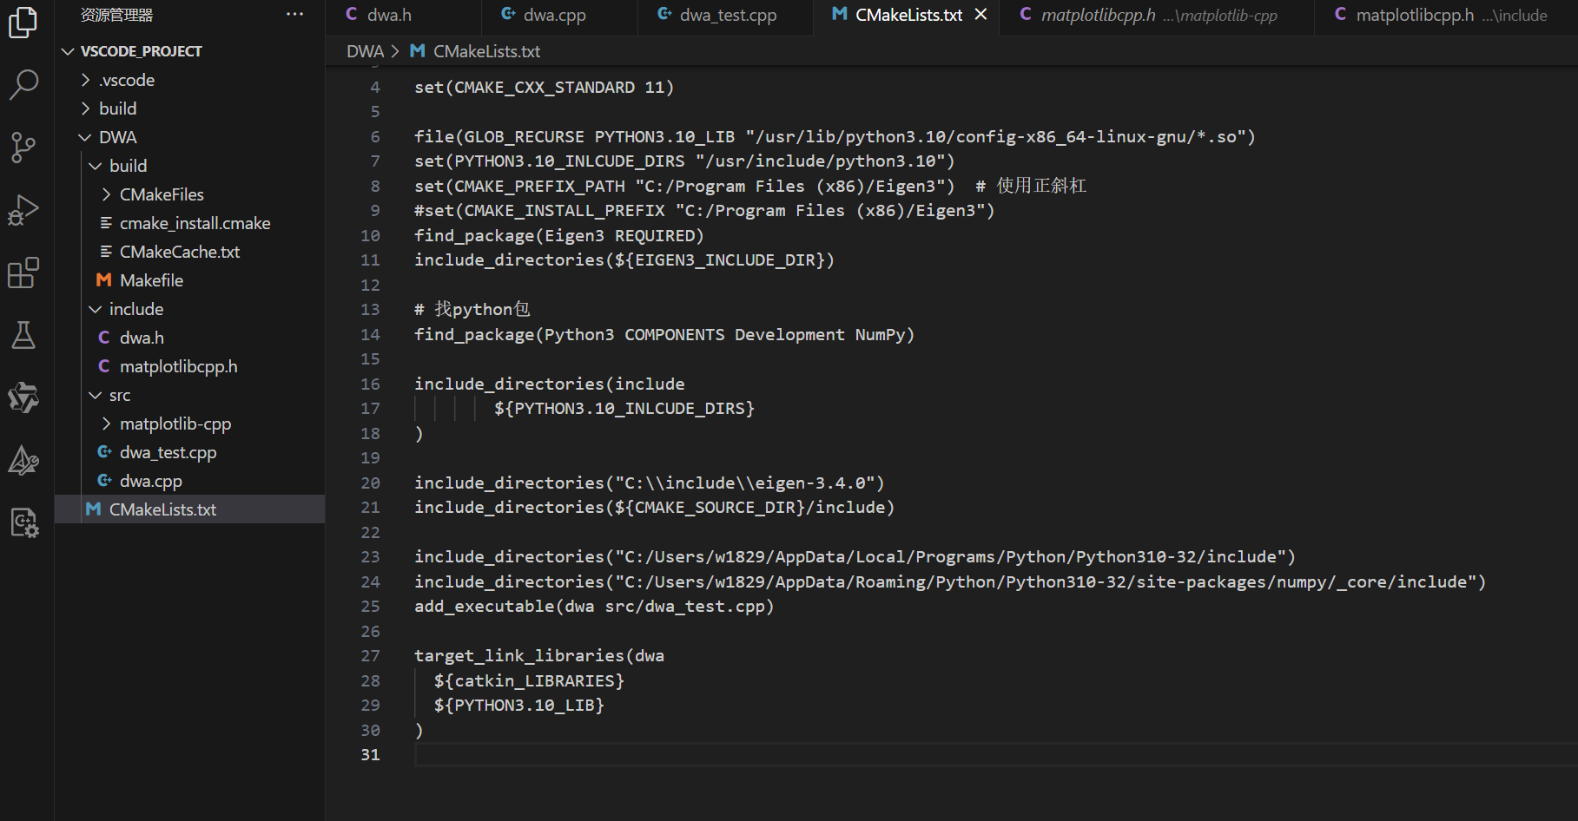Click the target_link_libraries(dwa line

click(539, 655)
